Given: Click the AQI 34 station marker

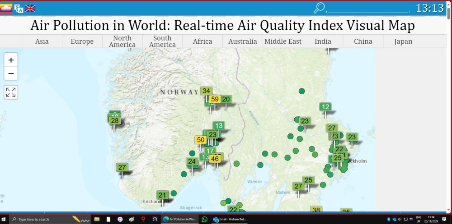Looking at the screenshot, I should coord(206,91).
